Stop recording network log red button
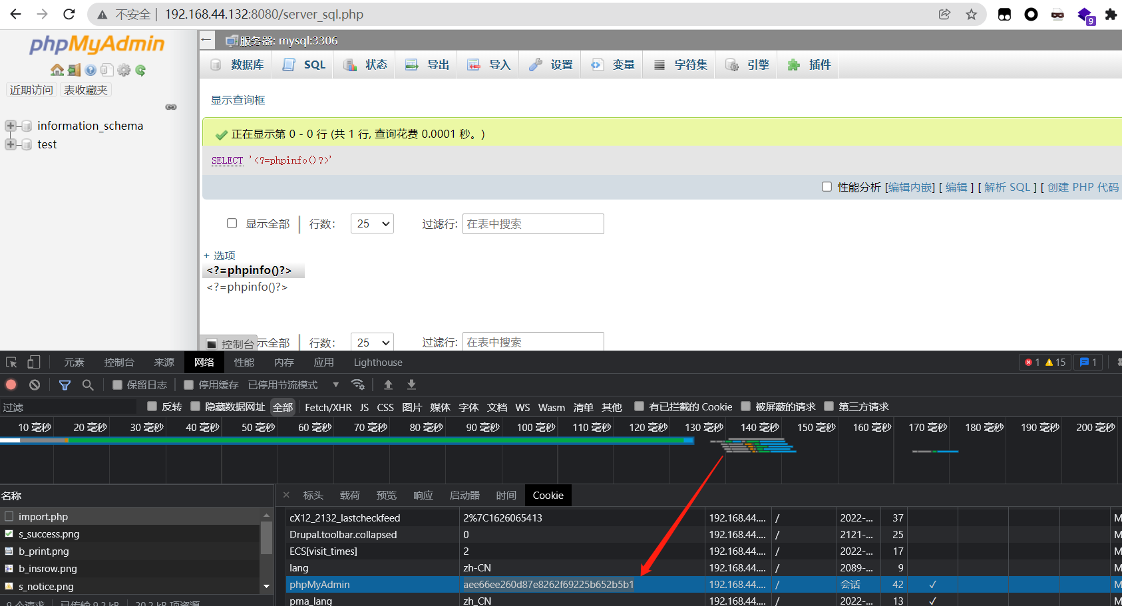This screenshot has height=606, width=1122. tap(11, 384)
